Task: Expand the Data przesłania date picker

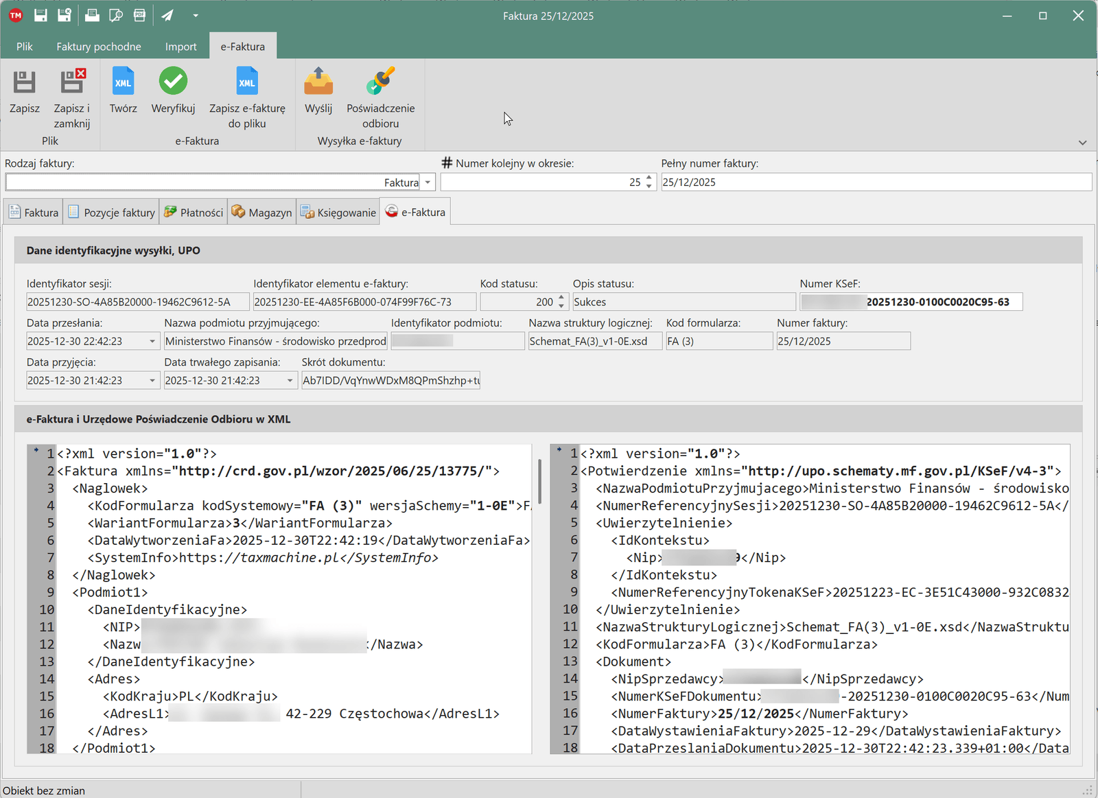Action: tap(152, 342)
